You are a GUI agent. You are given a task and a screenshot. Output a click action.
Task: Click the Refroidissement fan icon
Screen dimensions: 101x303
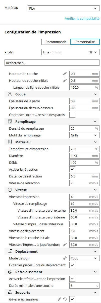click(x=10, y=272)
